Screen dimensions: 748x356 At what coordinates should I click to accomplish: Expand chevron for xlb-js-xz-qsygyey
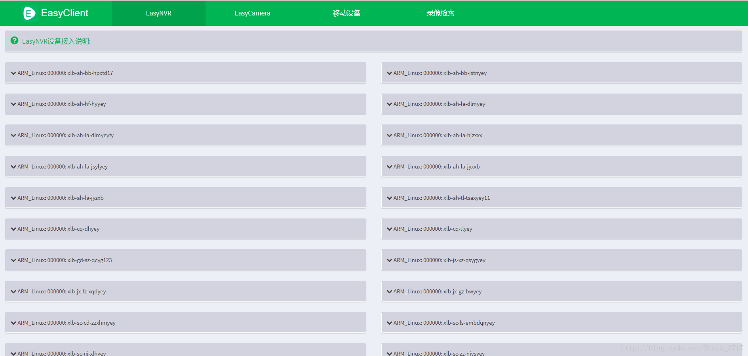tap(389, 260)
